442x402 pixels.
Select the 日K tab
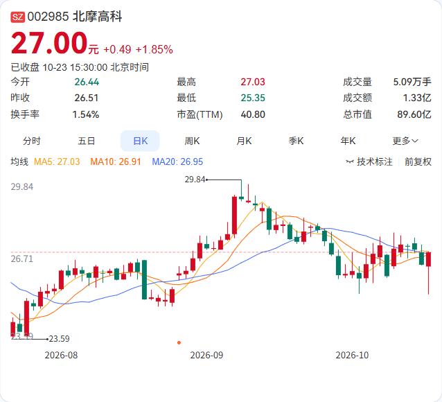tap(140, 141)
